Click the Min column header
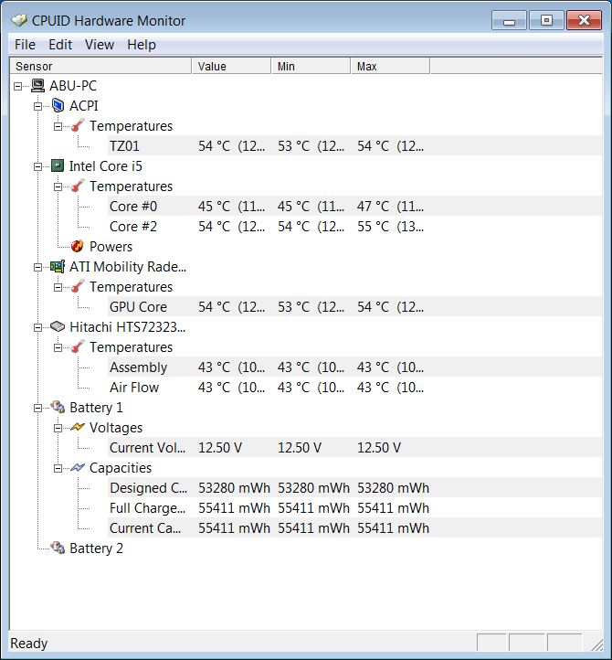This screenshot has width=612, height=660. pos(311,66)
